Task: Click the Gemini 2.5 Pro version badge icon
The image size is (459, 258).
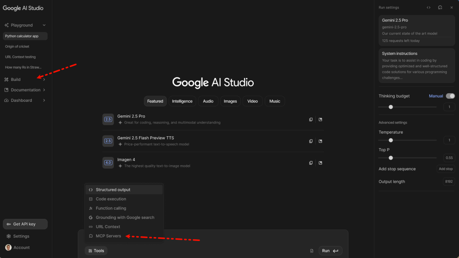Action: pos(108,120)
